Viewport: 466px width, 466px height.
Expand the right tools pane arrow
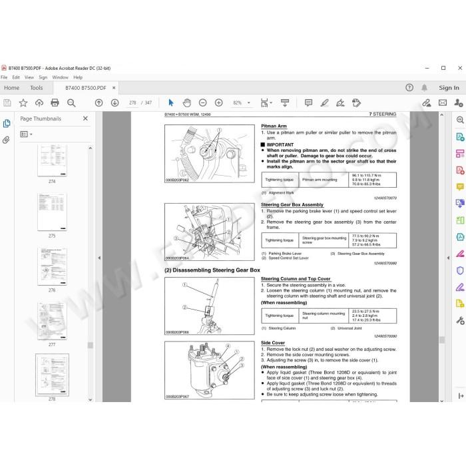click(x=461, y=396)
